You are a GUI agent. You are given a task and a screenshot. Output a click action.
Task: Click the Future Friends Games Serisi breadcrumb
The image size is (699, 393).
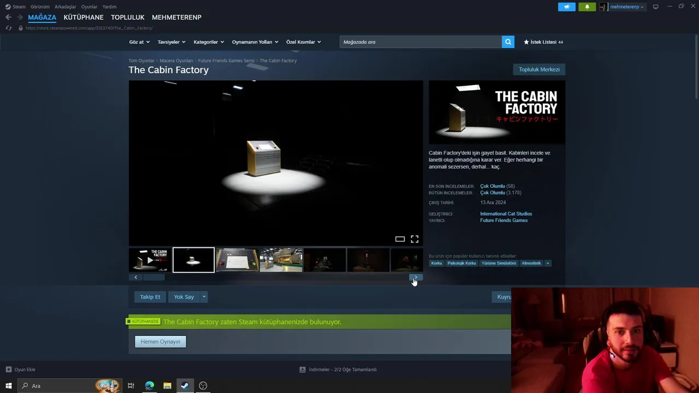point(226,61)
